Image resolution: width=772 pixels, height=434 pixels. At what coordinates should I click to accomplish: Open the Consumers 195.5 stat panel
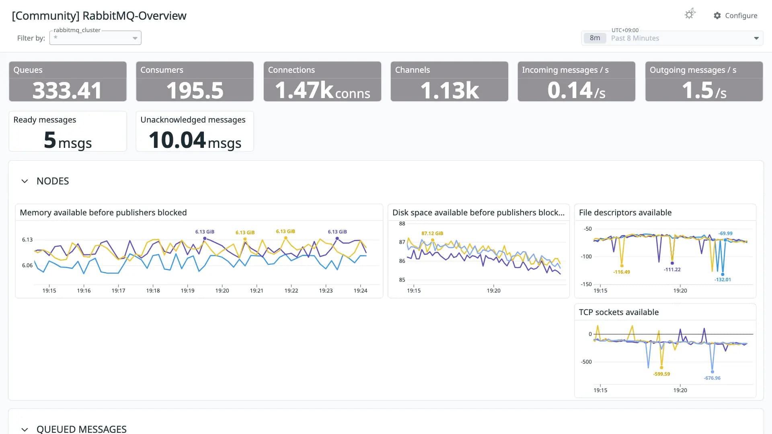tap(195, 81)
